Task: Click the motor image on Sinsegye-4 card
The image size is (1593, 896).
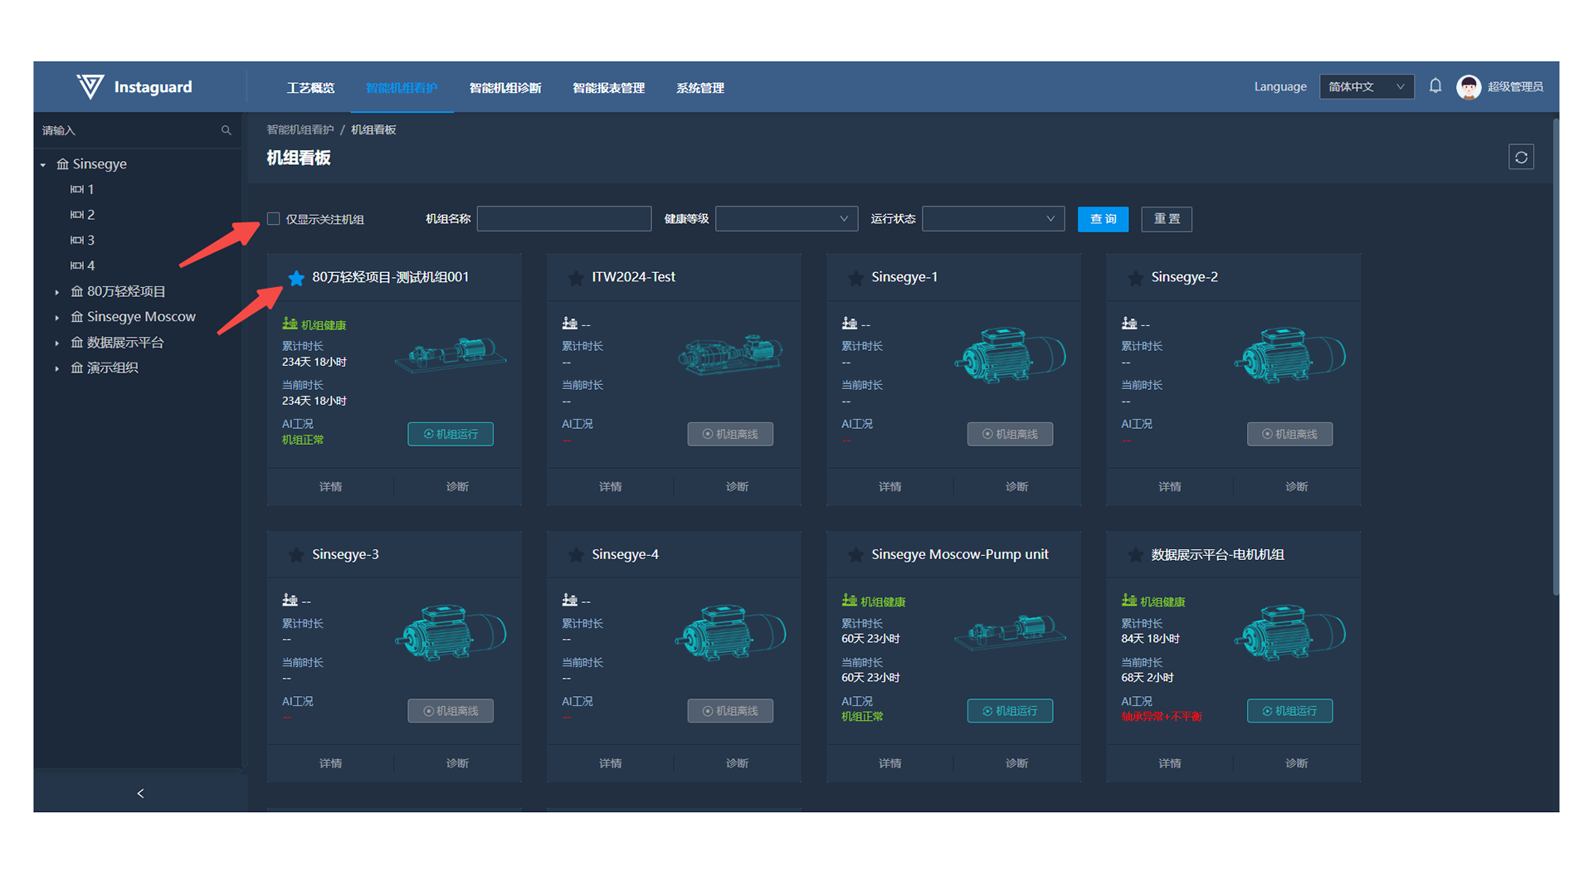Action: [730, 632]
